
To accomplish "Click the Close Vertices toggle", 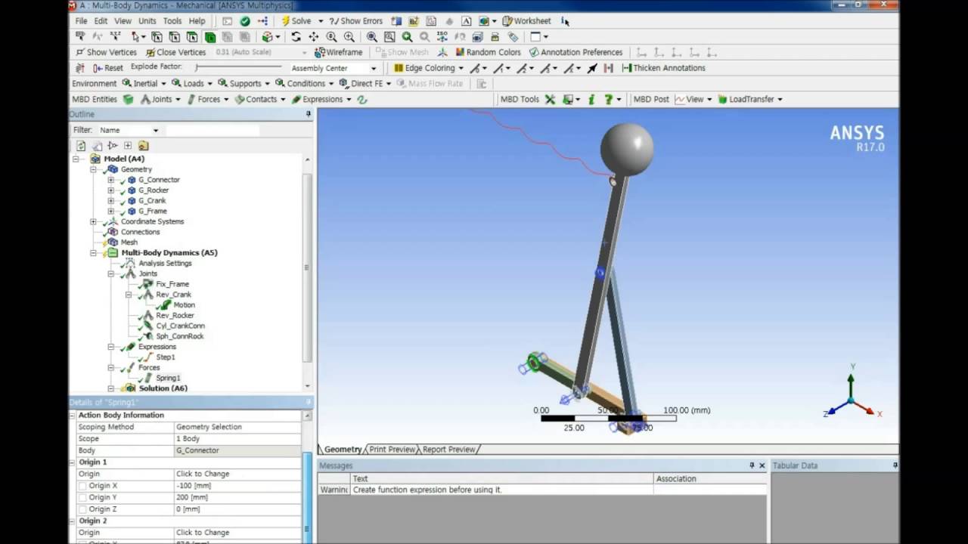I will pos(175,52).
